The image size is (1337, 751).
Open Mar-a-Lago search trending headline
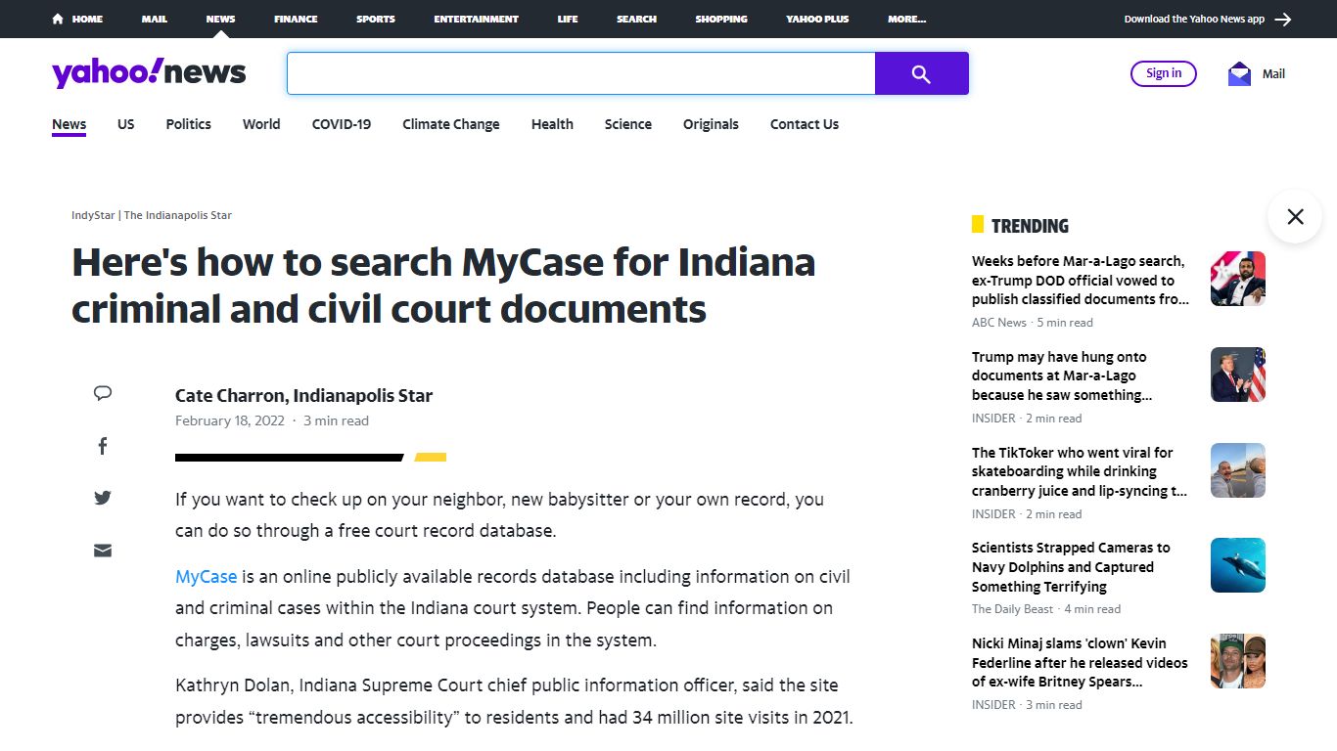(1081, 280)
